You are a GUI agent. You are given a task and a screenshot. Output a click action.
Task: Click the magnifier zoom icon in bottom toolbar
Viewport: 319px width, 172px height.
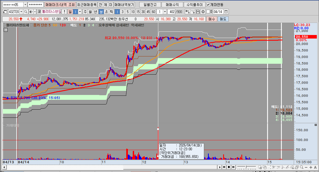(302, 167)
